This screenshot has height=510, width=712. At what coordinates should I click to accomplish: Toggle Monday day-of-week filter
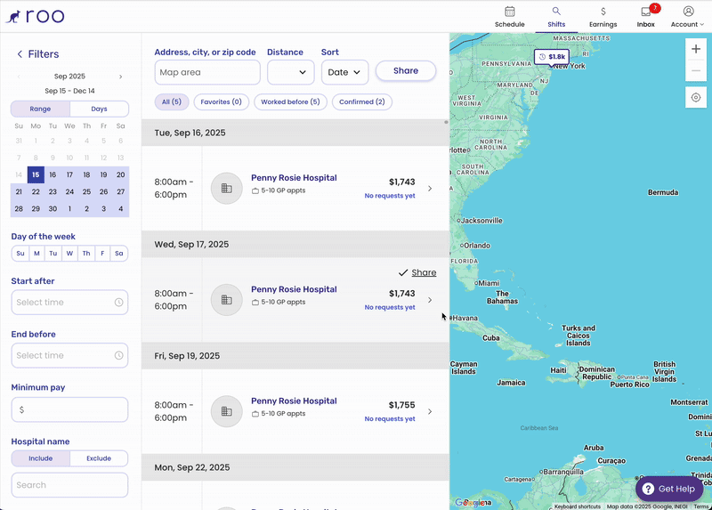pyautogui.click(x=36, y=254)
